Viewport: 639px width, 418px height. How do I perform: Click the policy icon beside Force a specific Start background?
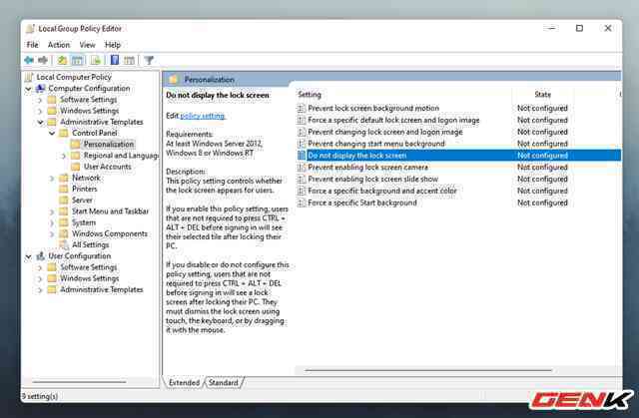point(302,203)
